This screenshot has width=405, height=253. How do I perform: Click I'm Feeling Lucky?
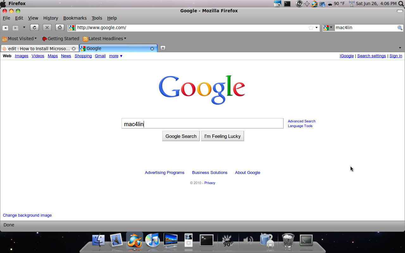pos(222,136)
